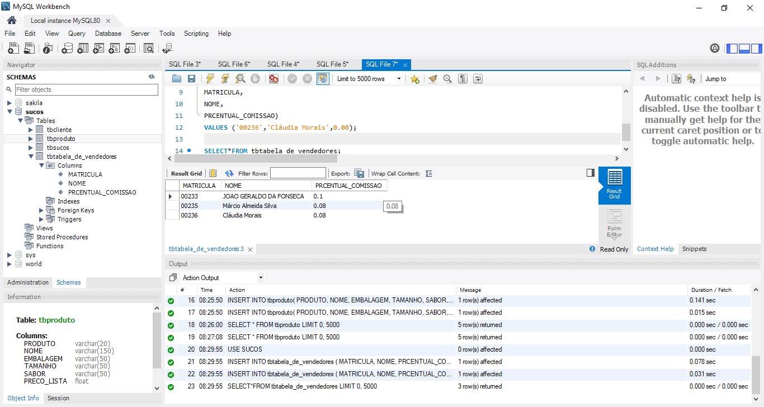Refresh the result grid data
Screen dimensions: 764x407
coord(229,173)
